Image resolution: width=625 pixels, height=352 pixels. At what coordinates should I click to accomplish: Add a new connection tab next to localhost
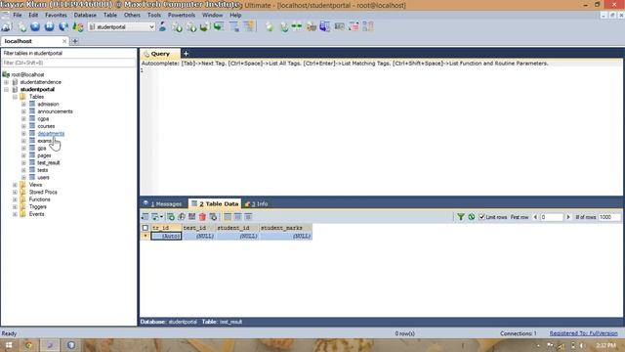tap(74, 41)
